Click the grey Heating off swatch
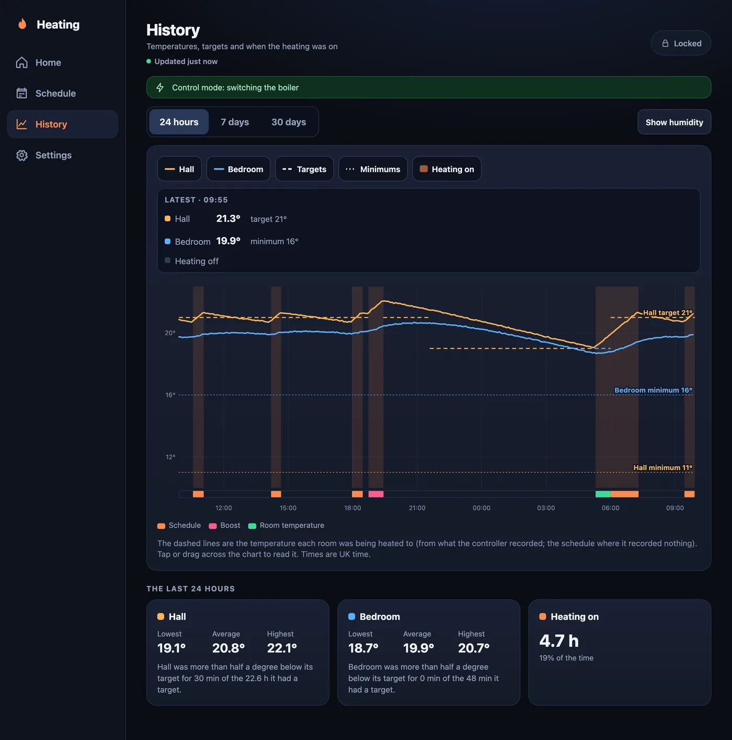The image size is (732, 740). click(x=167, y=260)
